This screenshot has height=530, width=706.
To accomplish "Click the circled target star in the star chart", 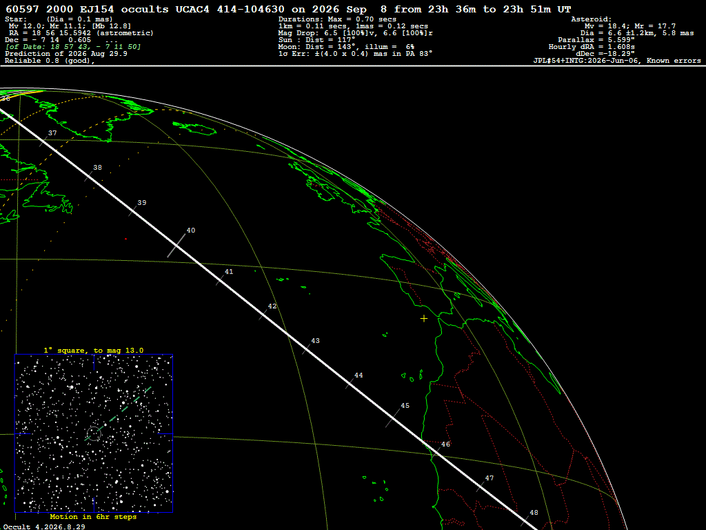I will pyautogui.click(x=94, y=433).
